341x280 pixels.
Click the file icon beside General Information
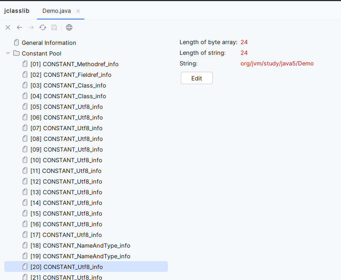[x=16, y=43]
